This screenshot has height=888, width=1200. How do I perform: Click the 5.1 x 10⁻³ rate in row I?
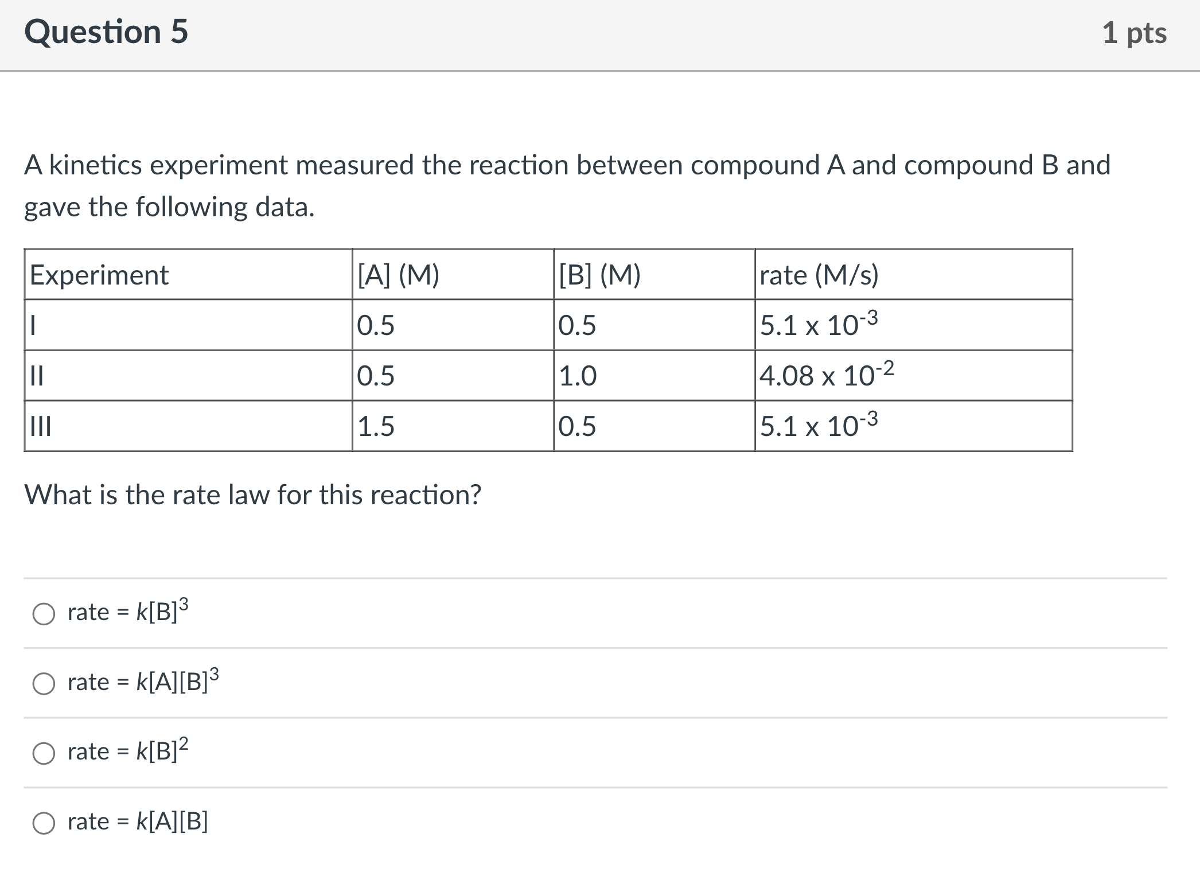coord(820,324)
